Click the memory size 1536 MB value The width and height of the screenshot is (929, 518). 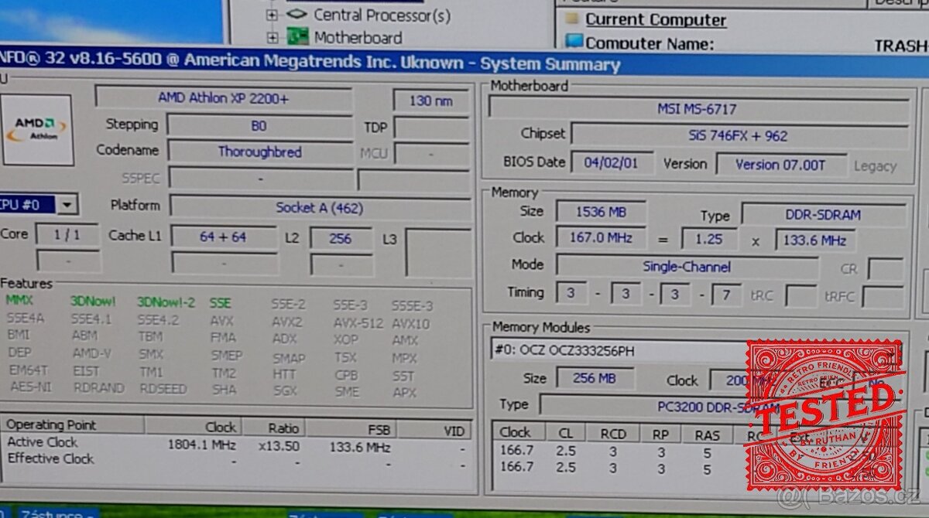601,212
